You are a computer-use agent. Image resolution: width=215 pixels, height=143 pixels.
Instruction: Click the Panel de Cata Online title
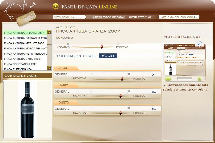(x=89, y=6)
